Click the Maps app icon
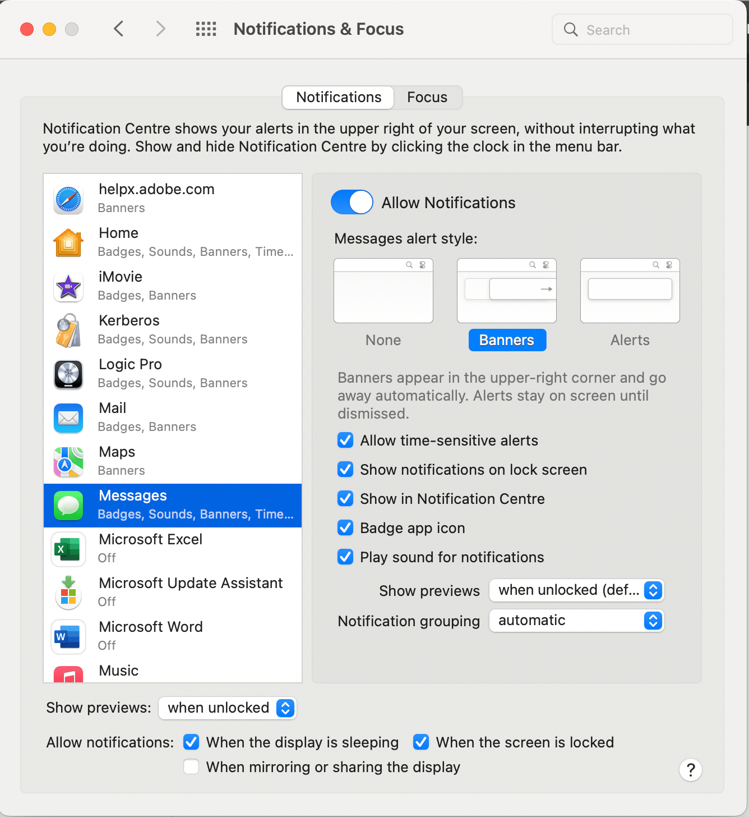The image size is (749, 817). [x=68, y=461]
